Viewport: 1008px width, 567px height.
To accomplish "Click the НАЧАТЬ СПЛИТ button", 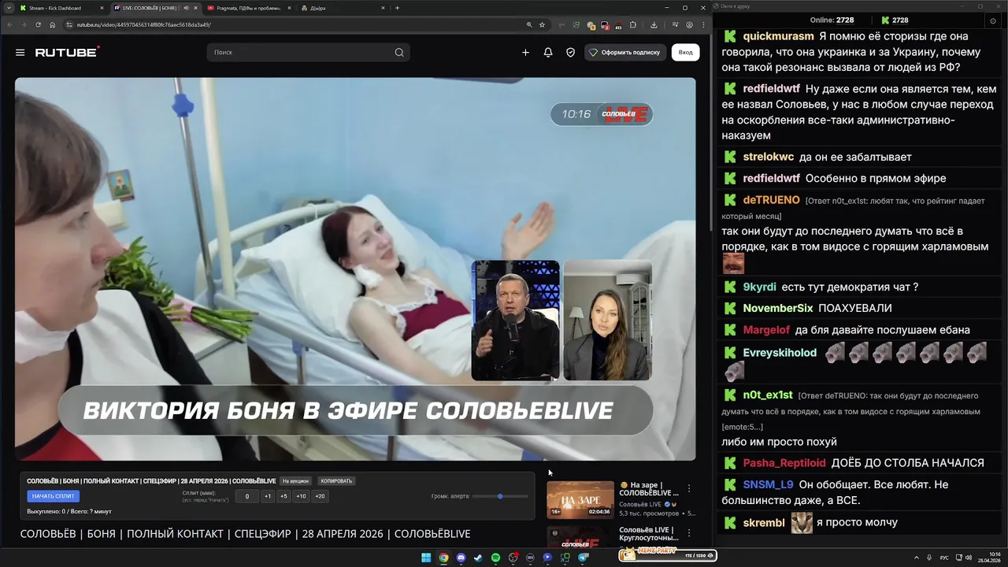I will pos(54,496).
